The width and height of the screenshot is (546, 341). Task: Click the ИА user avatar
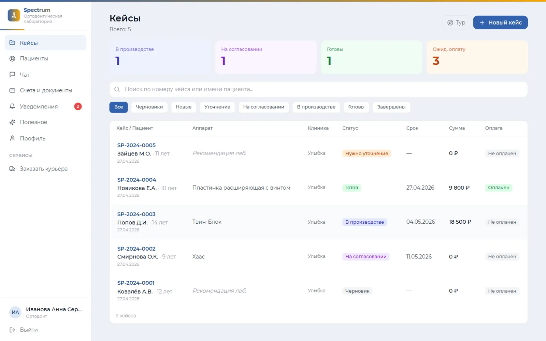[15, 312]
